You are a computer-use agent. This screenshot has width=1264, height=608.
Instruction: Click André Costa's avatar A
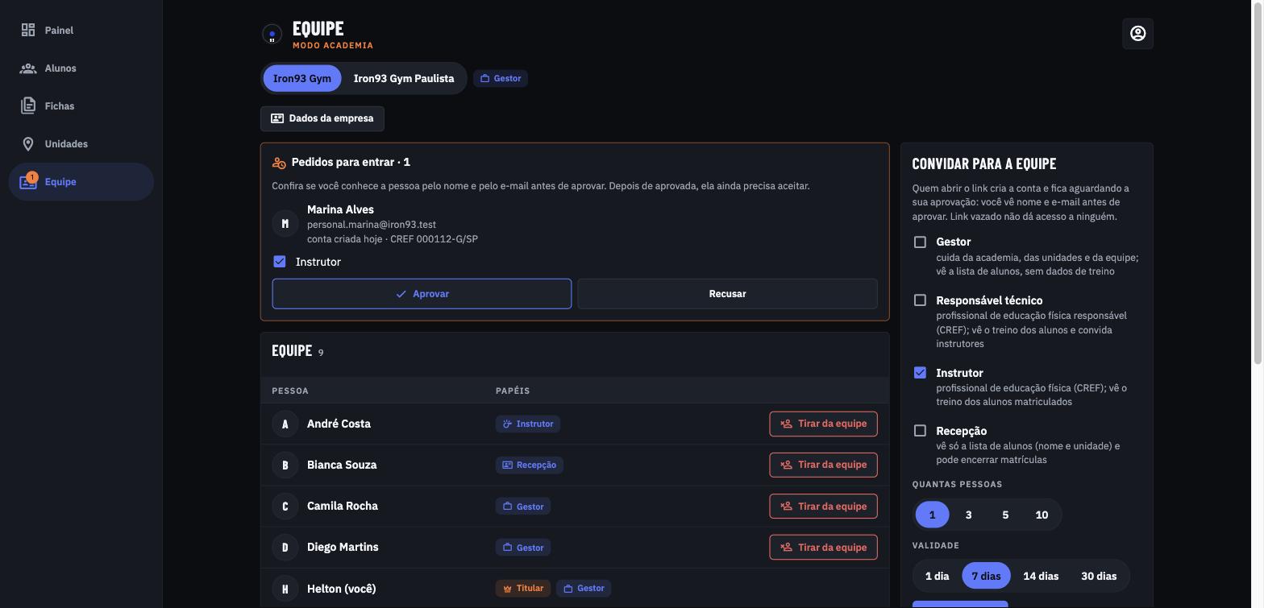pyautogui.click(x=285, y=424)
